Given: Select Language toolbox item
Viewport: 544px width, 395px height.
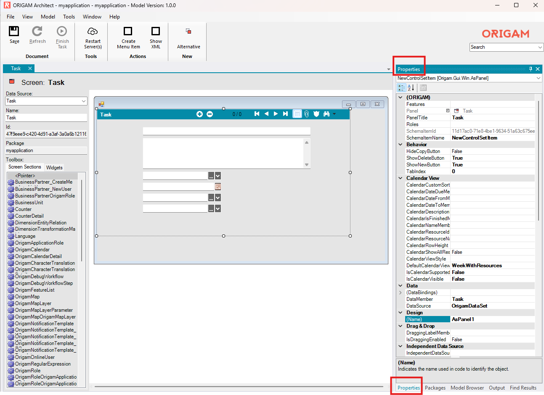Looking at the screenshot, I should tap(25, 236).
